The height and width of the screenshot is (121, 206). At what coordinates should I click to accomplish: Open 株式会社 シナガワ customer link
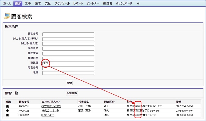[x=51, y=106]
